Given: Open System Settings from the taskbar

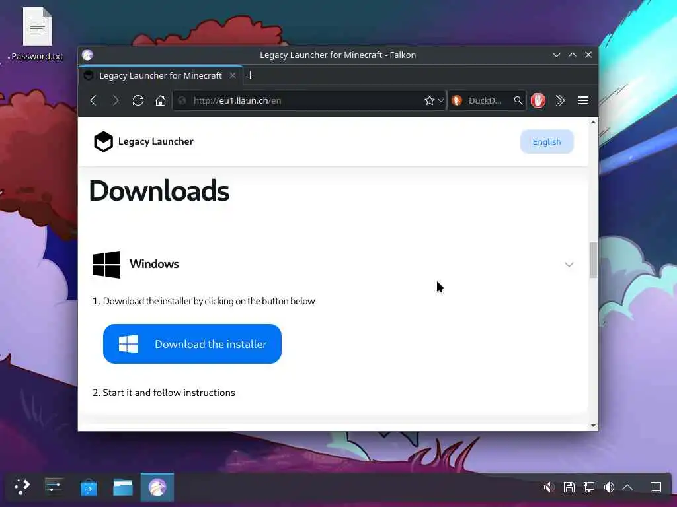Looking at the screenshot, I should [x=54, y=487].
